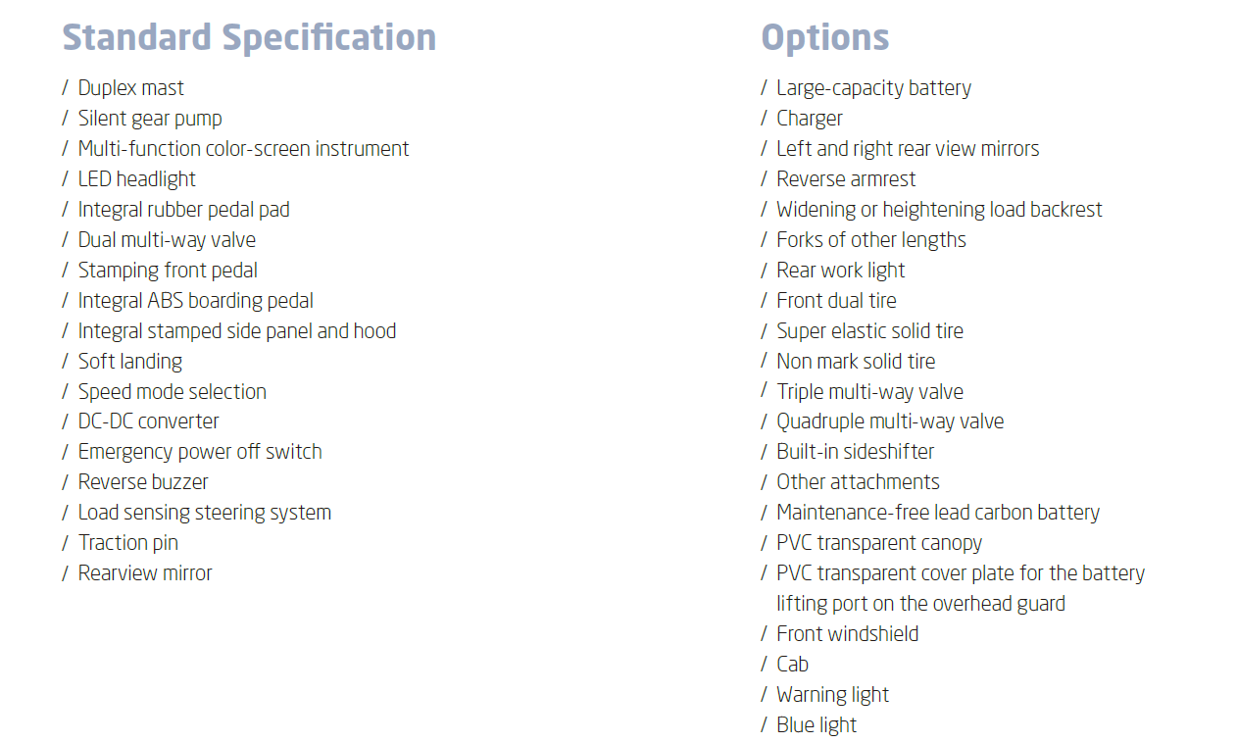
Task: Click the Rearview mirror list item
Action: (x=144, y=573)
